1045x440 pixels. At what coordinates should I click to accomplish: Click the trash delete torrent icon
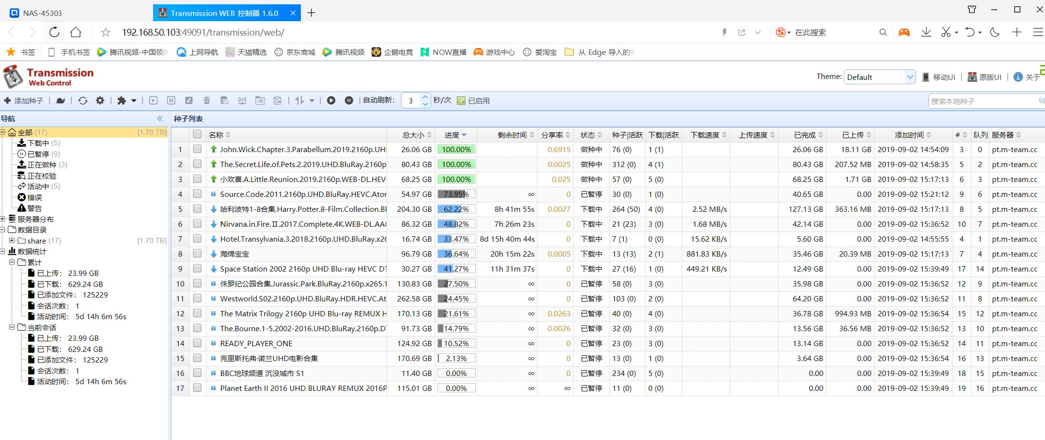(x=206, y=101)
